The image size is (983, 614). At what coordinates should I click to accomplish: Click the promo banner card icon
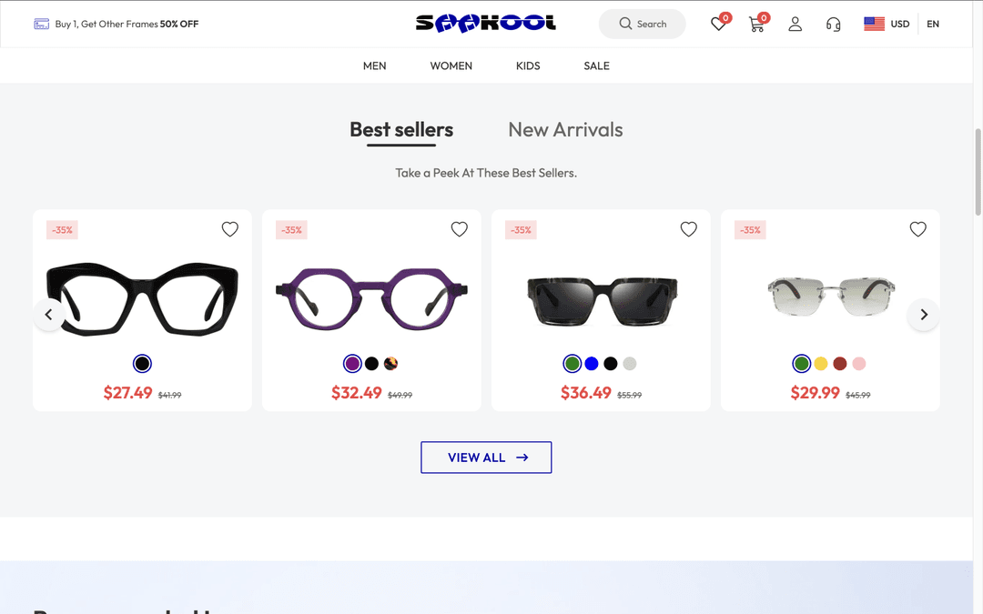42,24
